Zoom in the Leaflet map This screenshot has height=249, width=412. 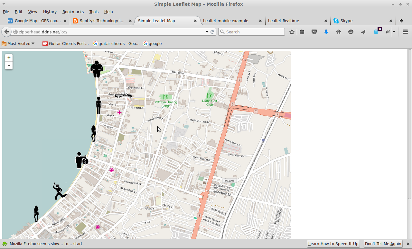click(9, 58)
